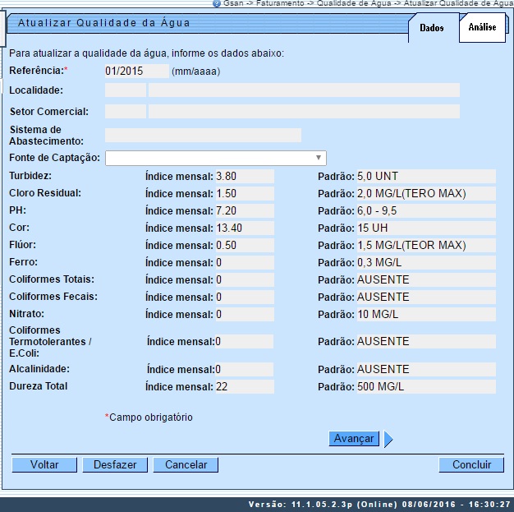Viewport: 514px width, 512px height.
Task: Click the Referência date field
Action: click(136, 71)
